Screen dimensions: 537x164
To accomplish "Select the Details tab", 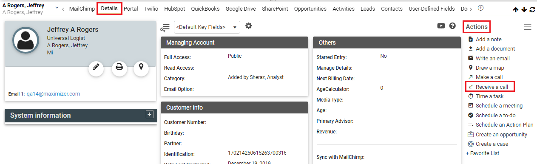I will pos(110,8).
